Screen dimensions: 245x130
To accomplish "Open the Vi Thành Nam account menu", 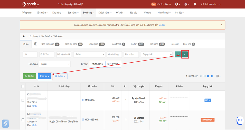I will tap(211, 4).
